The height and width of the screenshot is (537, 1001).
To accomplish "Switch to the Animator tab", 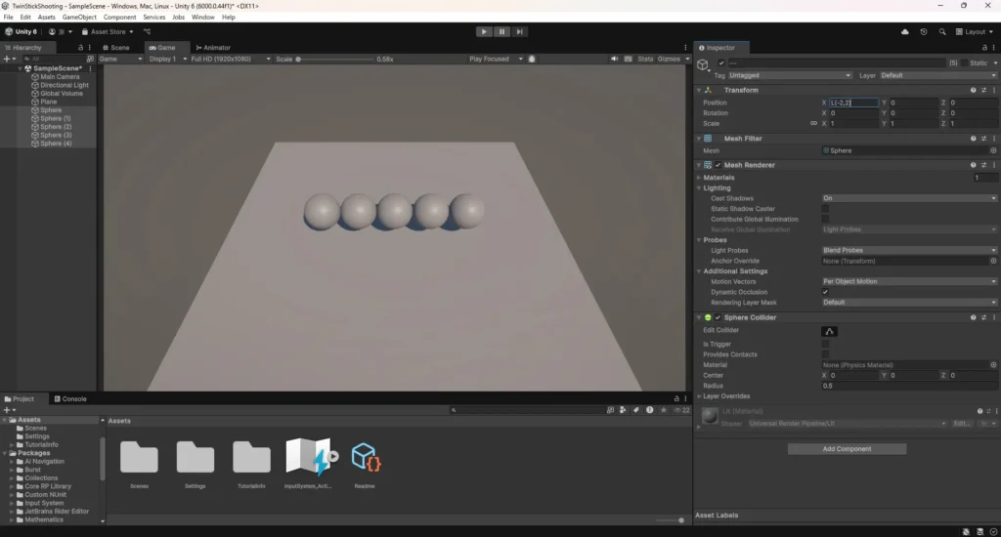I will (213, 47).
